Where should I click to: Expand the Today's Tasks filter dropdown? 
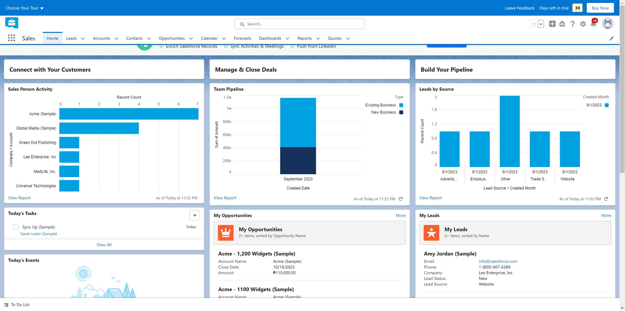(x=195, y=216)
